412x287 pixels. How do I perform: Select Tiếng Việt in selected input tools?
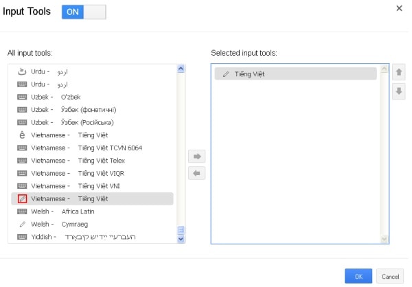[x=295, y=73]
